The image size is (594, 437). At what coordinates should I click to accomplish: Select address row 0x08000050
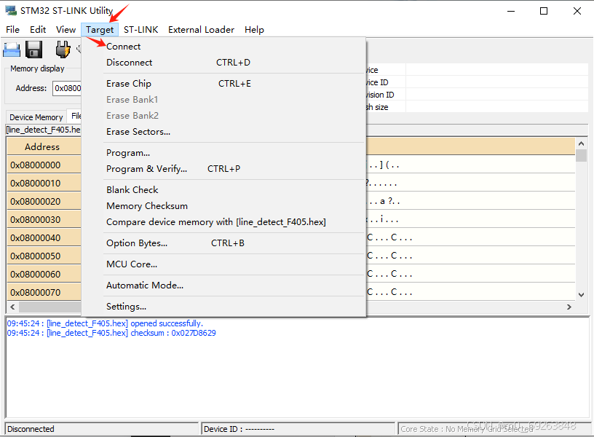(44, 256)
